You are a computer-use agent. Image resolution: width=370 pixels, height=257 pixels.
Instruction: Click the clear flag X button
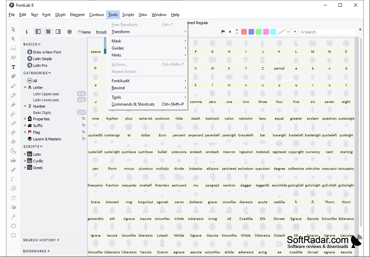(x=230, y=32)
